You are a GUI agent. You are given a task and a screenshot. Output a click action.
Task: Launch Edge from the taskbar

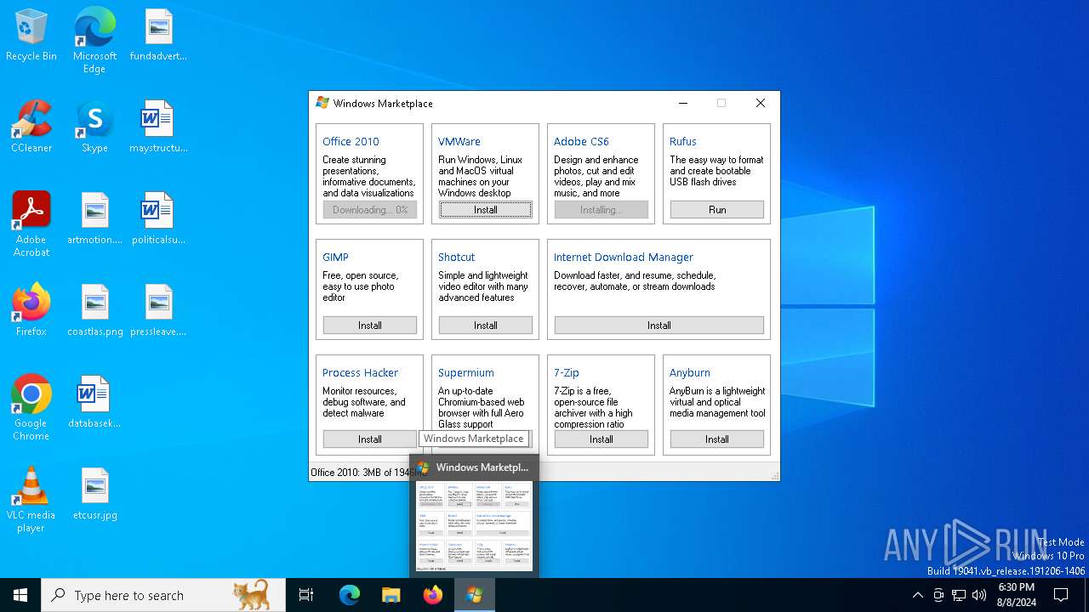pos(350,595)
